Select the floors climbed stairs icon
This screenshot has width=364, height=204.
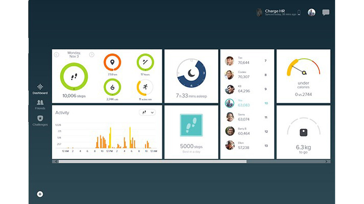(145, 62)
